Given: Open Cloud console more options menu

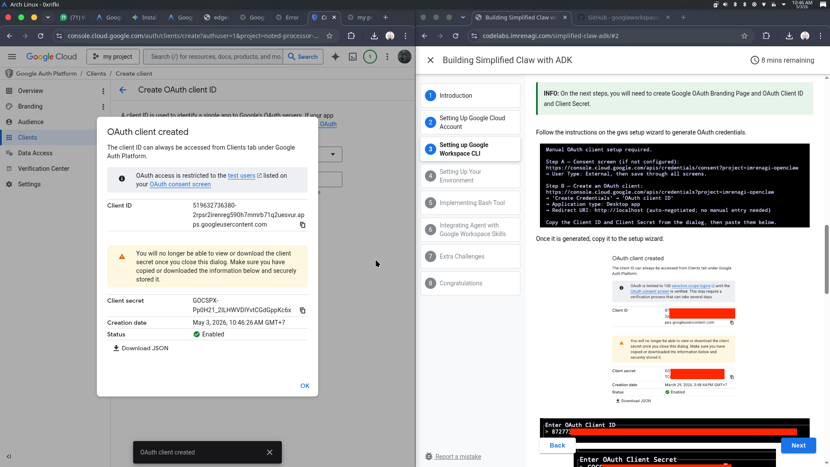Looking at the screenshot, I should (387, 57).
